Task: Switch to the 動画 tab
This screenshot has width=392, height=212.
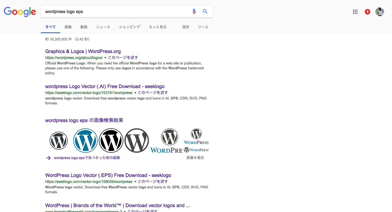Action: click(84, 27)
